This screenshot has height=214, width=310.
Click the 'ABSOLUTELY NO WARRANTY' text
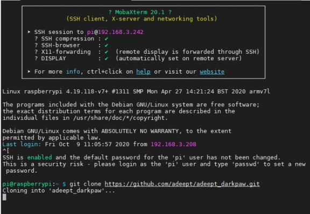pyautogui.click(x=140, y=131)
